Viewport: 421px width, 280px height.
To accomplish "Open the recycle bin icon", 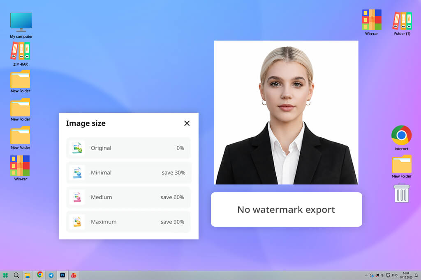I will coord(402,193).
